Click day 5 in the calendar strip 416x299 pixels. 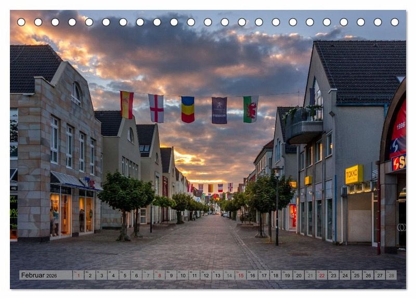(125, 275)
